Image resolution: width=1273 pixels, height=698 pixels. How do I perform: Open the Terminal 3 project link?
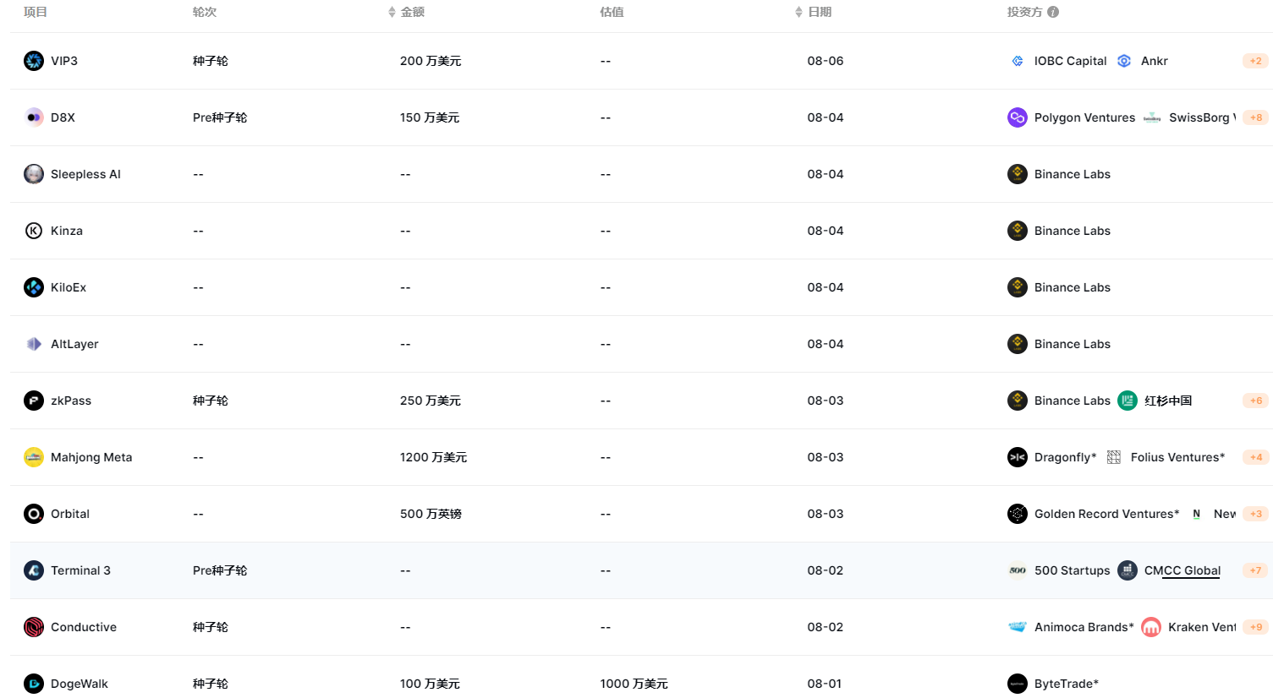(x=80, y=570)
